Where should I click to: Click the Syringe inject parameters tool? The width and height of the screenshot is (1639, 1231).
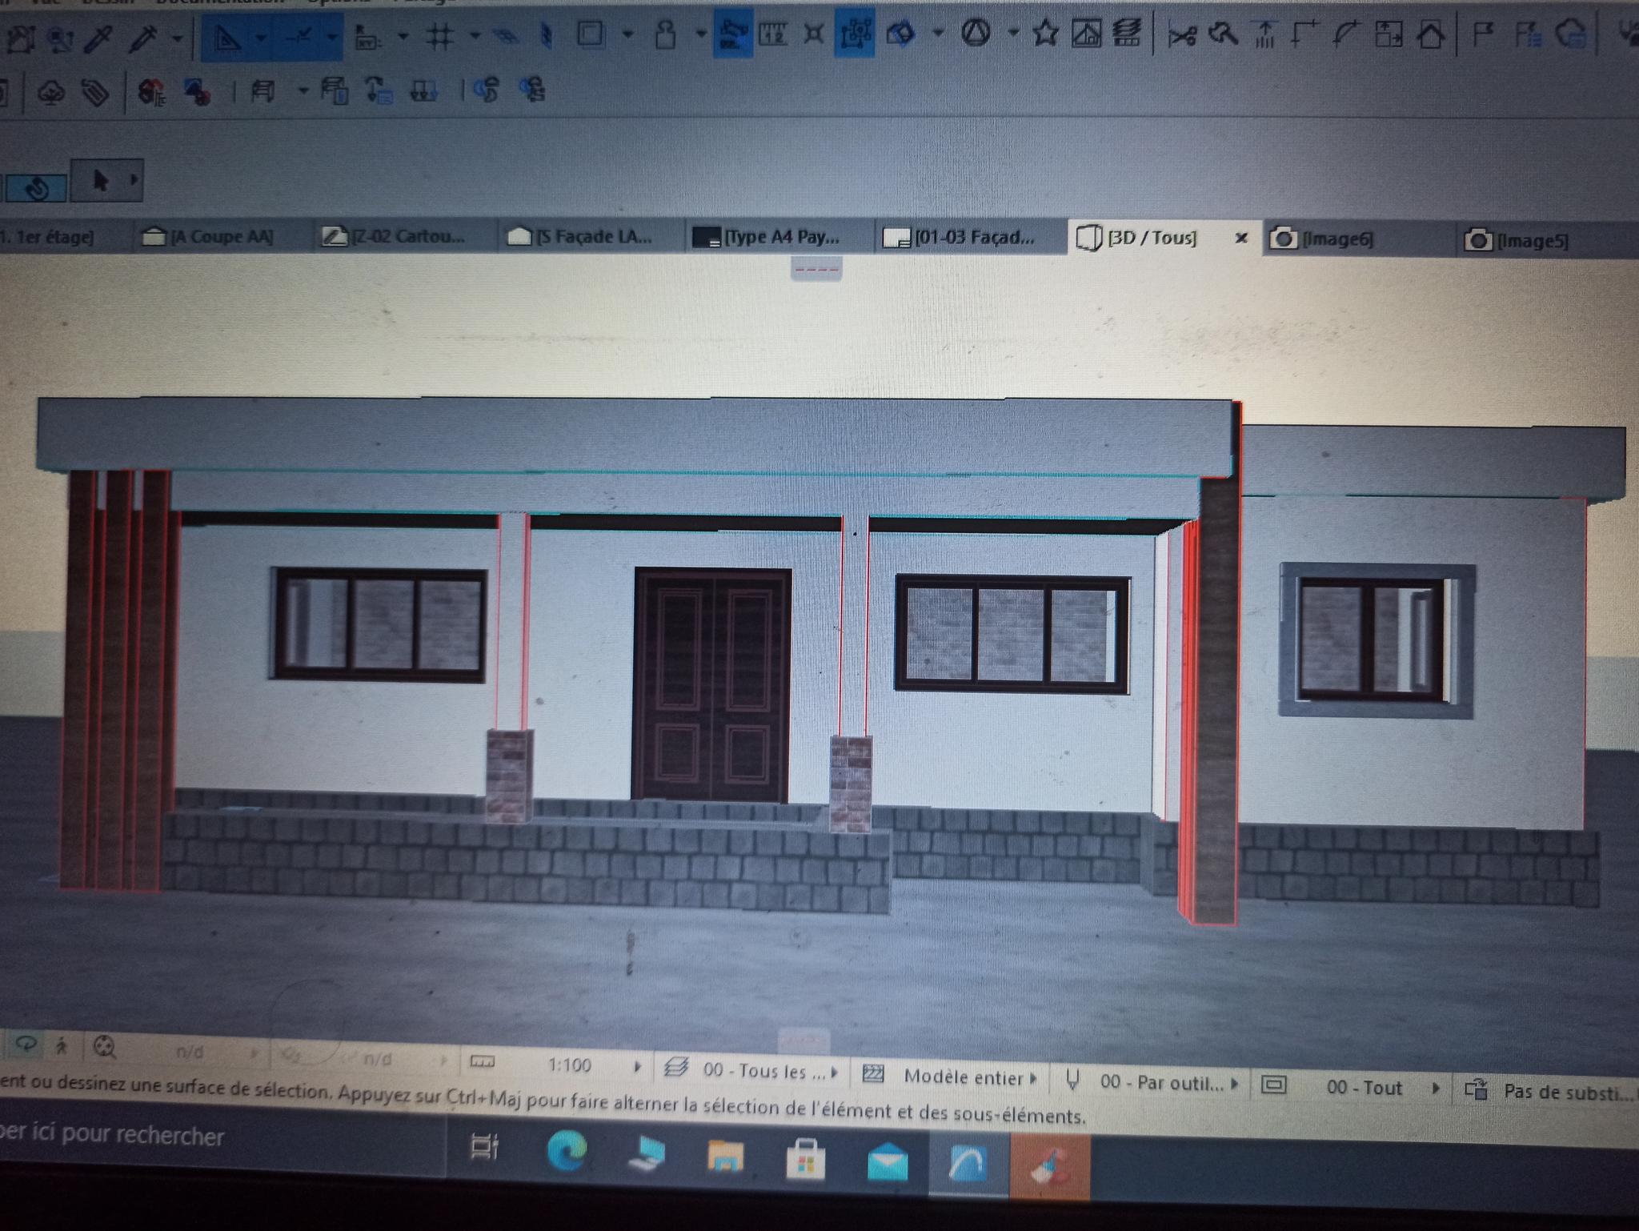click(144, 38)
